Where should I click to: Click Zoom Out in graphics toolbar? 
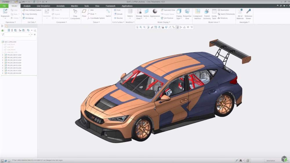pos(144,27)
